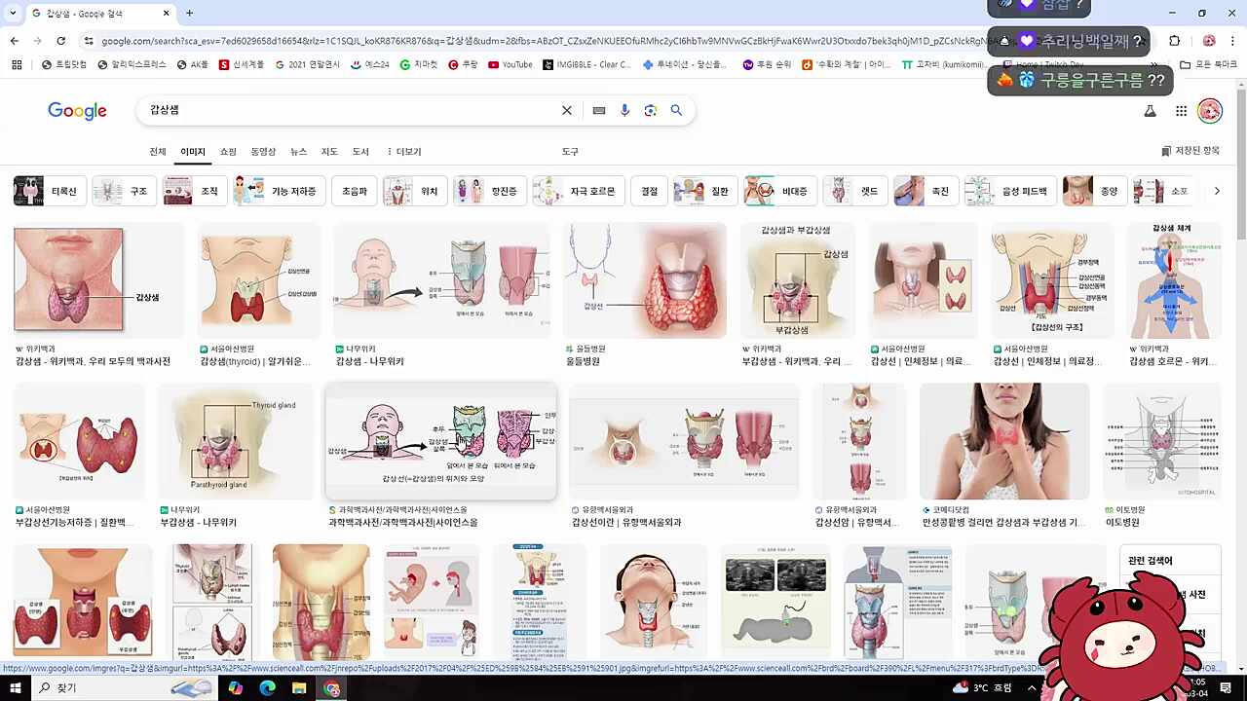Open File Explorer from the taskbar
The width and height of the screenshot is (1247, 701).
point(299,688)
